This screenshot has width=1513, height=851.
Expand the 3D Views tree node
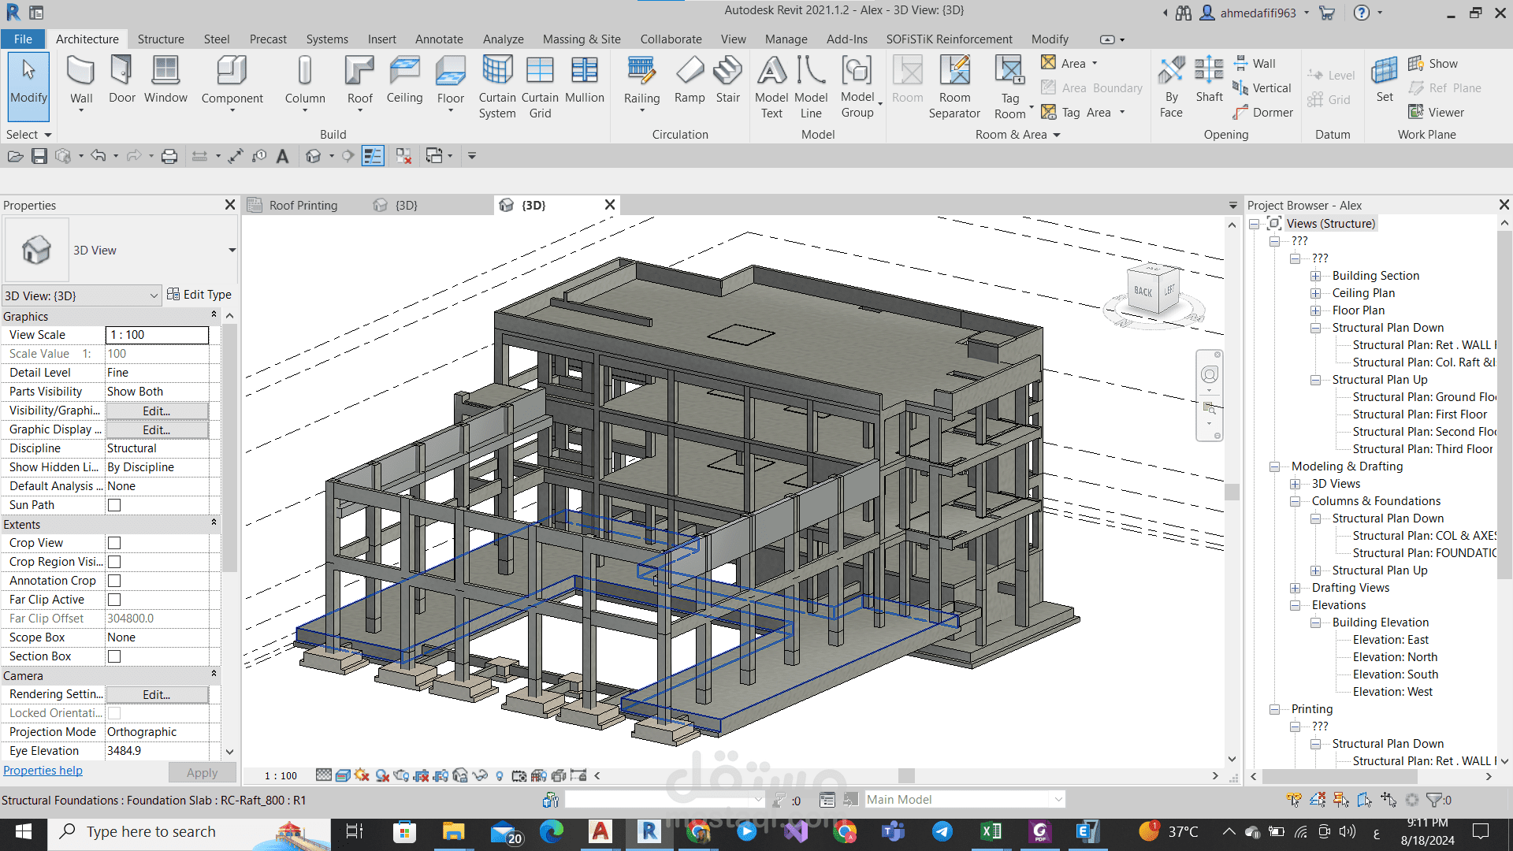click(x=1295, y=484)
